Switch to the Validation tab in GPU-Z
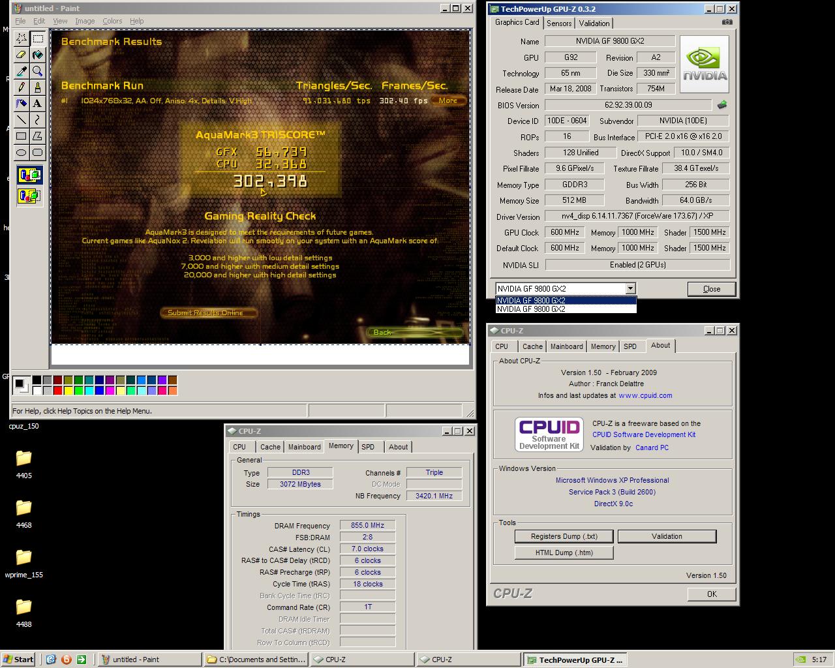This screenshot has width=835, height=668. tap(594, 23)
